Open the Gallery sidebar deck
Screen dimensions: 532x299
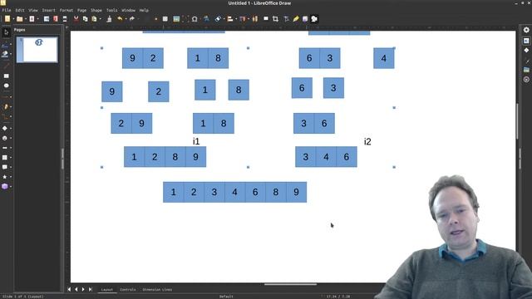[x=526, y=70]
